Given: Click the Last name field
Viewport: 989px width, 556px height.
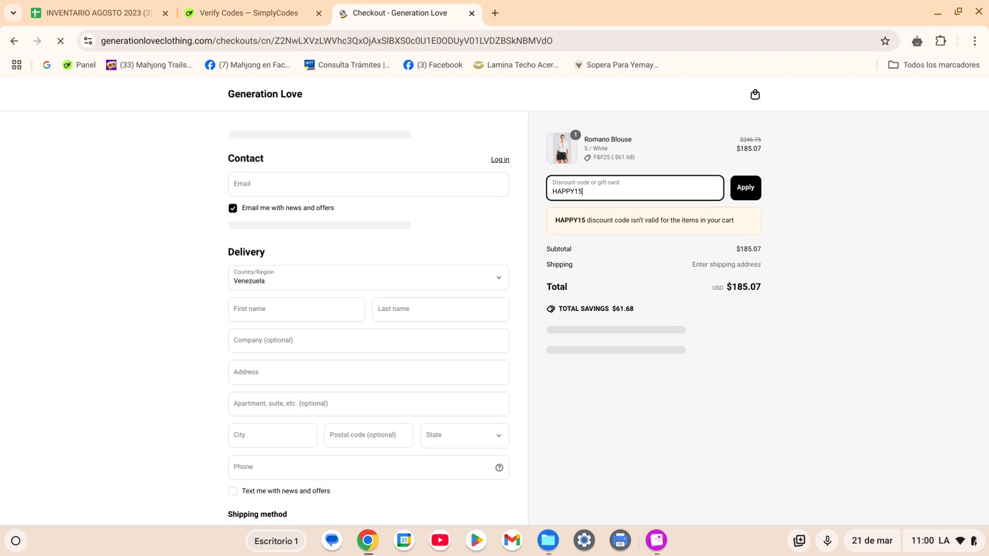Looking at the screenshot, I should click(440, 309).
